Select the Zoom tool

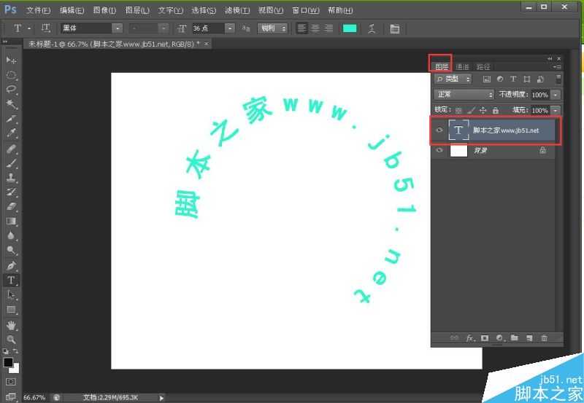[x=11, y=340]
